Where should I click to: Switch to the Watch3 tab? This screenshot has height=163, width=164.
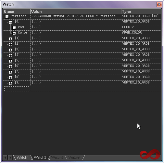(57, 157)
